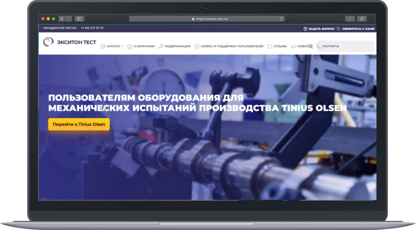Open the КОНТАКТЫ menu item

331,46
